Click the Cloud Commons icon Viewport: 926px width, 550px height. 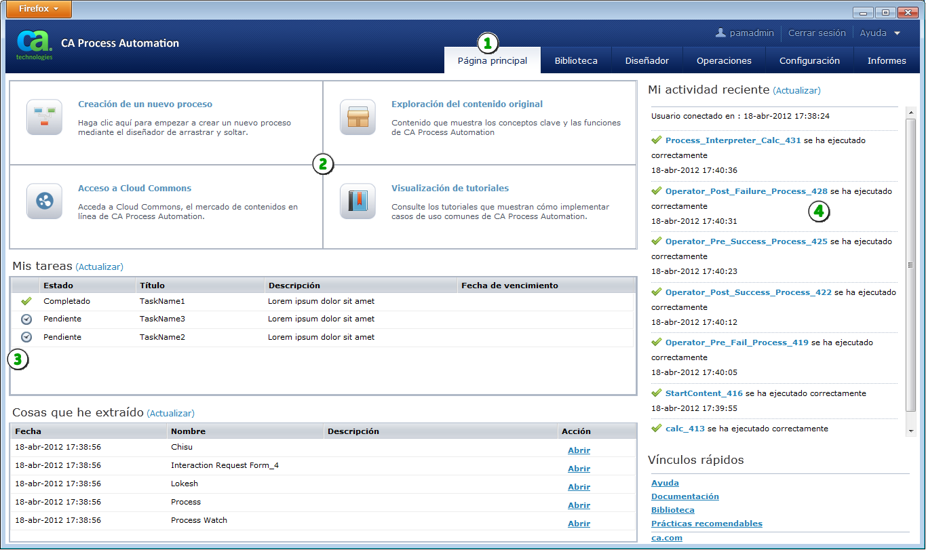(x=44, y=201)
